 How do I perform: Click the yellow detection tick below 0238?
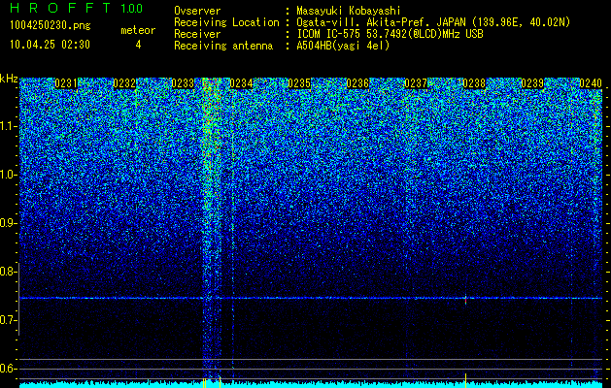465,378
